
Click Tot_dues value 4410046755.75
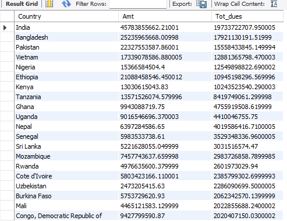(x=236, y=117)
